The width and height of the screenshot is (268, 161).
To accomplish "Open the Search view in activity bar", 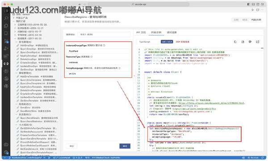I will pyautogui.click(x=6, y=18).
